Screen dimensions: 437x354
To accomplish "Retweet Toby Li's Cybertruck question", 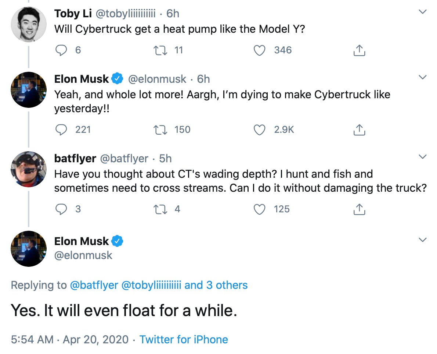I will 160,50.
